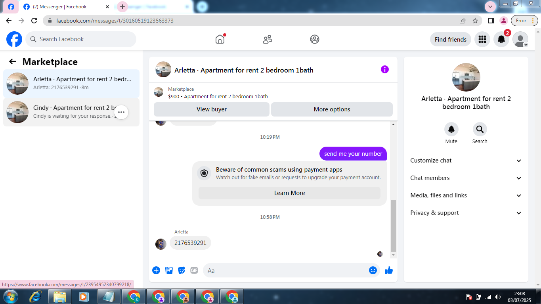Open three-dot menu on Cindy conversation

coord(121,112)
